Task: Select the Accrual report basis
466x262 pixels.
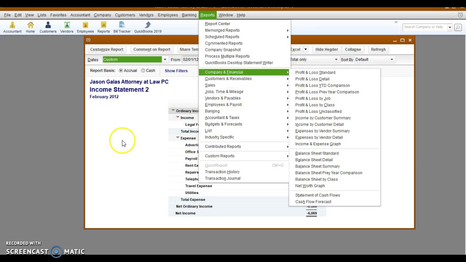Action: 121,71
